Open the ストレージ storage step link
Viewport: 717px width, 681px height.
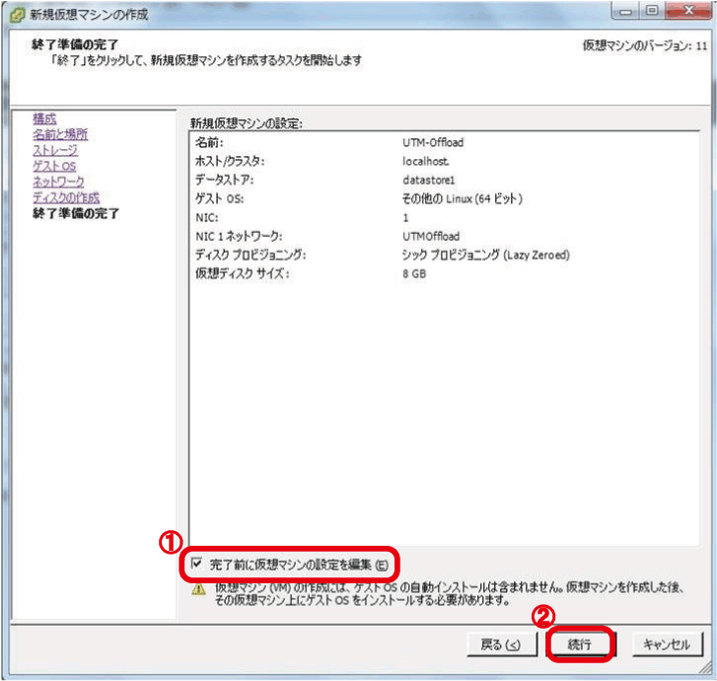(55, 150)
